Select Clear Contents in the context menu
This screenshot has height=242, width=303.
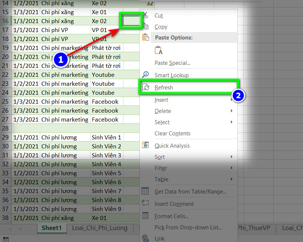tap(173, 133)
